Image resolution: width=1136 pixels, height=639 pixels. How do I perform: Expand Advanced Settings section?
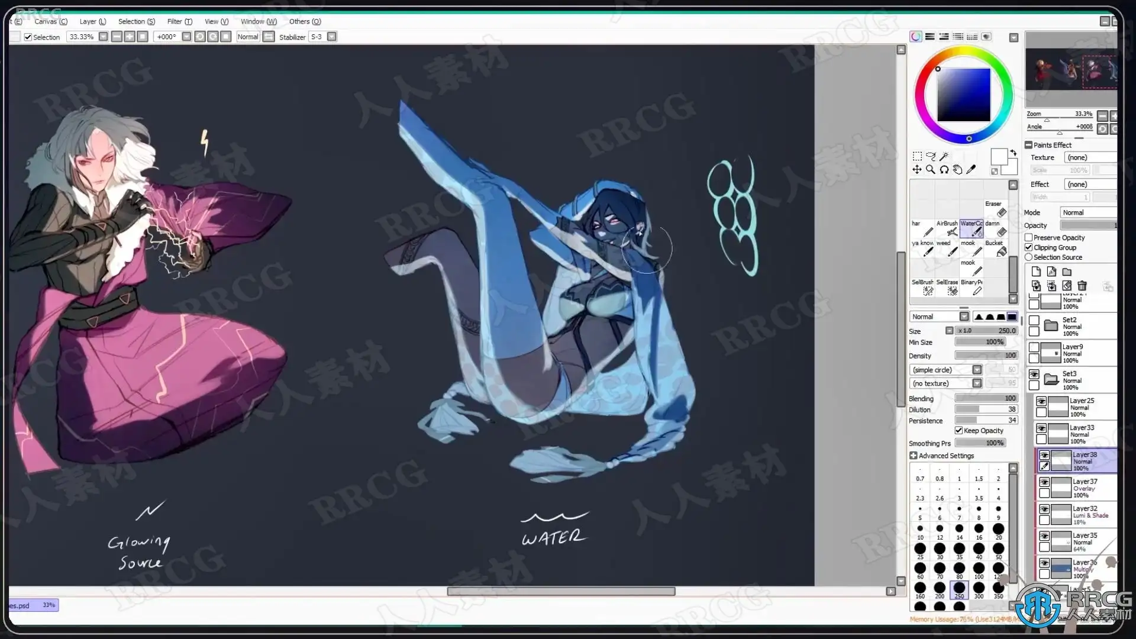pyautogui.click(x=914, y=456)
